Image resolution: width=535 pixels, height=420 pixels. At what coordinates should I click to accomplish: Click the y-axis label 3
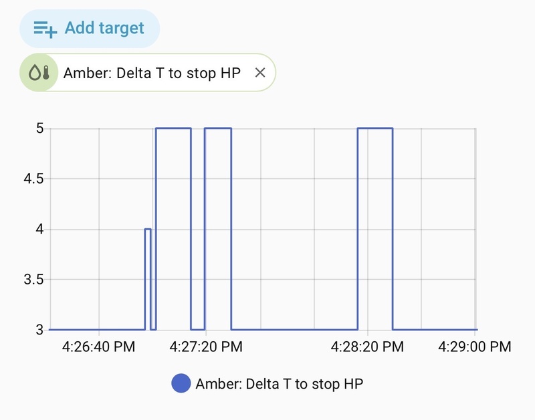tap(39, 329)
